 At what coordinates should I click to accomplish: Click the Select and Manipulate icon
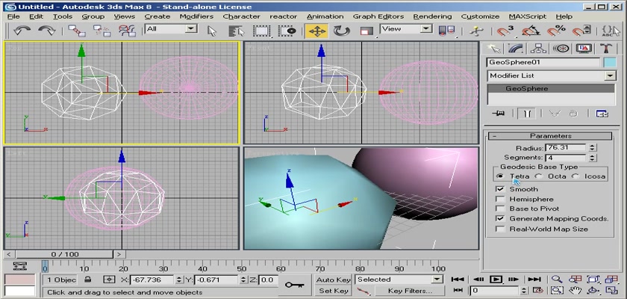click(476, 31)
